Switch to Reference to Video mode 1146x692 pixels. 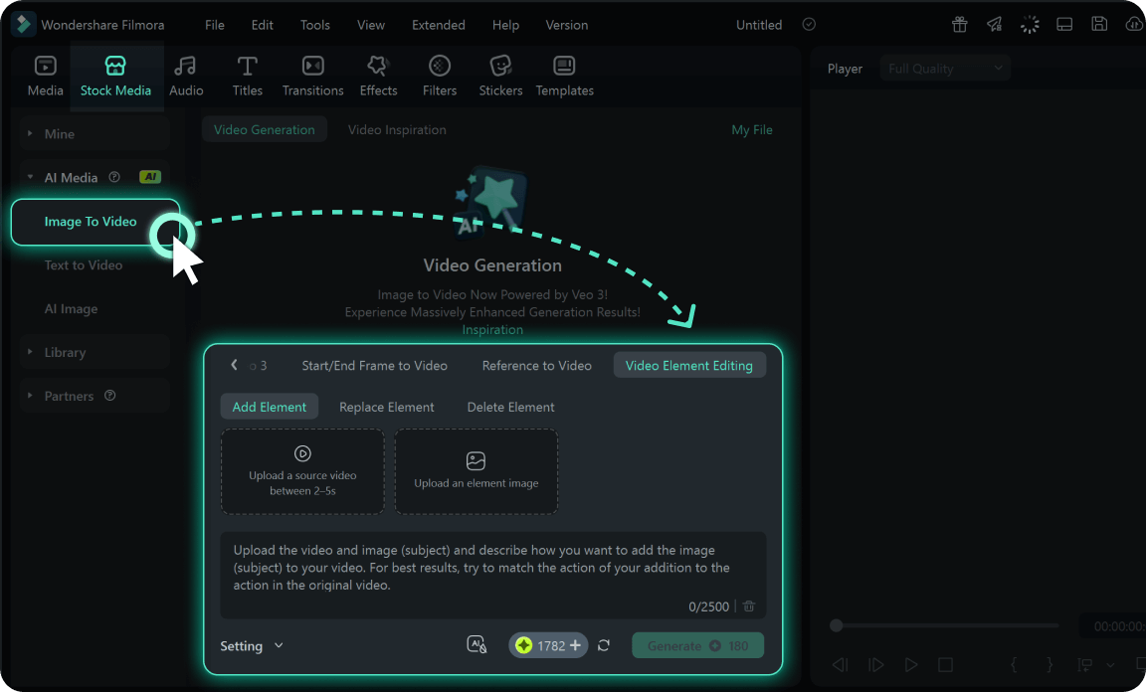coord(536,365)
